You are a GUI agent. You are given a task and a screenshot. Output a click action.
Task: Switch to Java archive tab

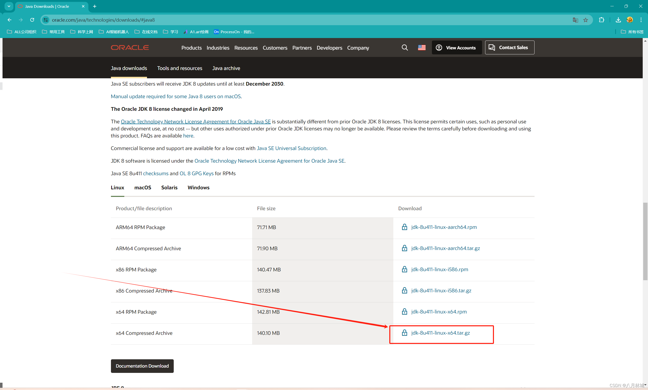pos(226,68)
